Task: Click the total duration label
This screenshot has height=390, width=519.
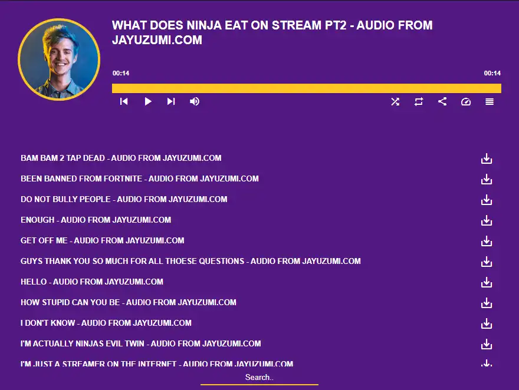Action: coord(492,73)
